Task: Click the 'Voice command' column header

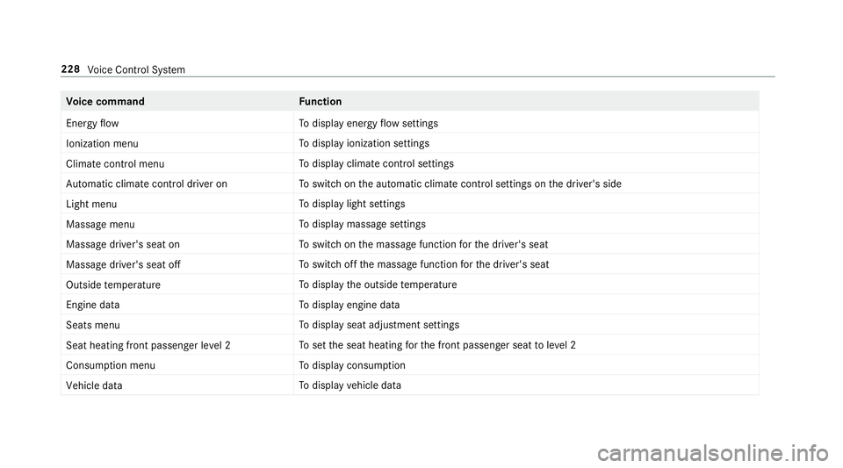Action: [105, 102]
